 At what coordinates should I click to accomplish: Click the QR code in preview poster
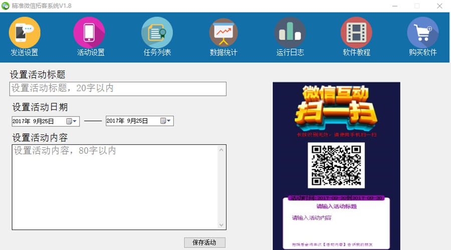click(336, 165)
